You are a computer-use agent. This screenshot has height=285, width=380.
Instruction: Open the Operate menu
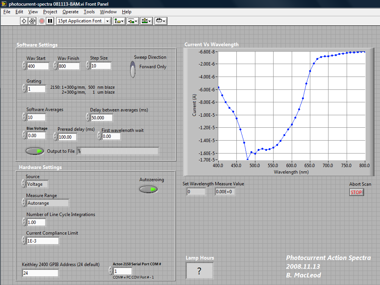[70, 12]
